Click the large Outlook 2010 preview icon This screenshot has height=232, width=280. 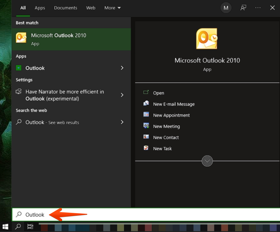(x=207, y=39)
